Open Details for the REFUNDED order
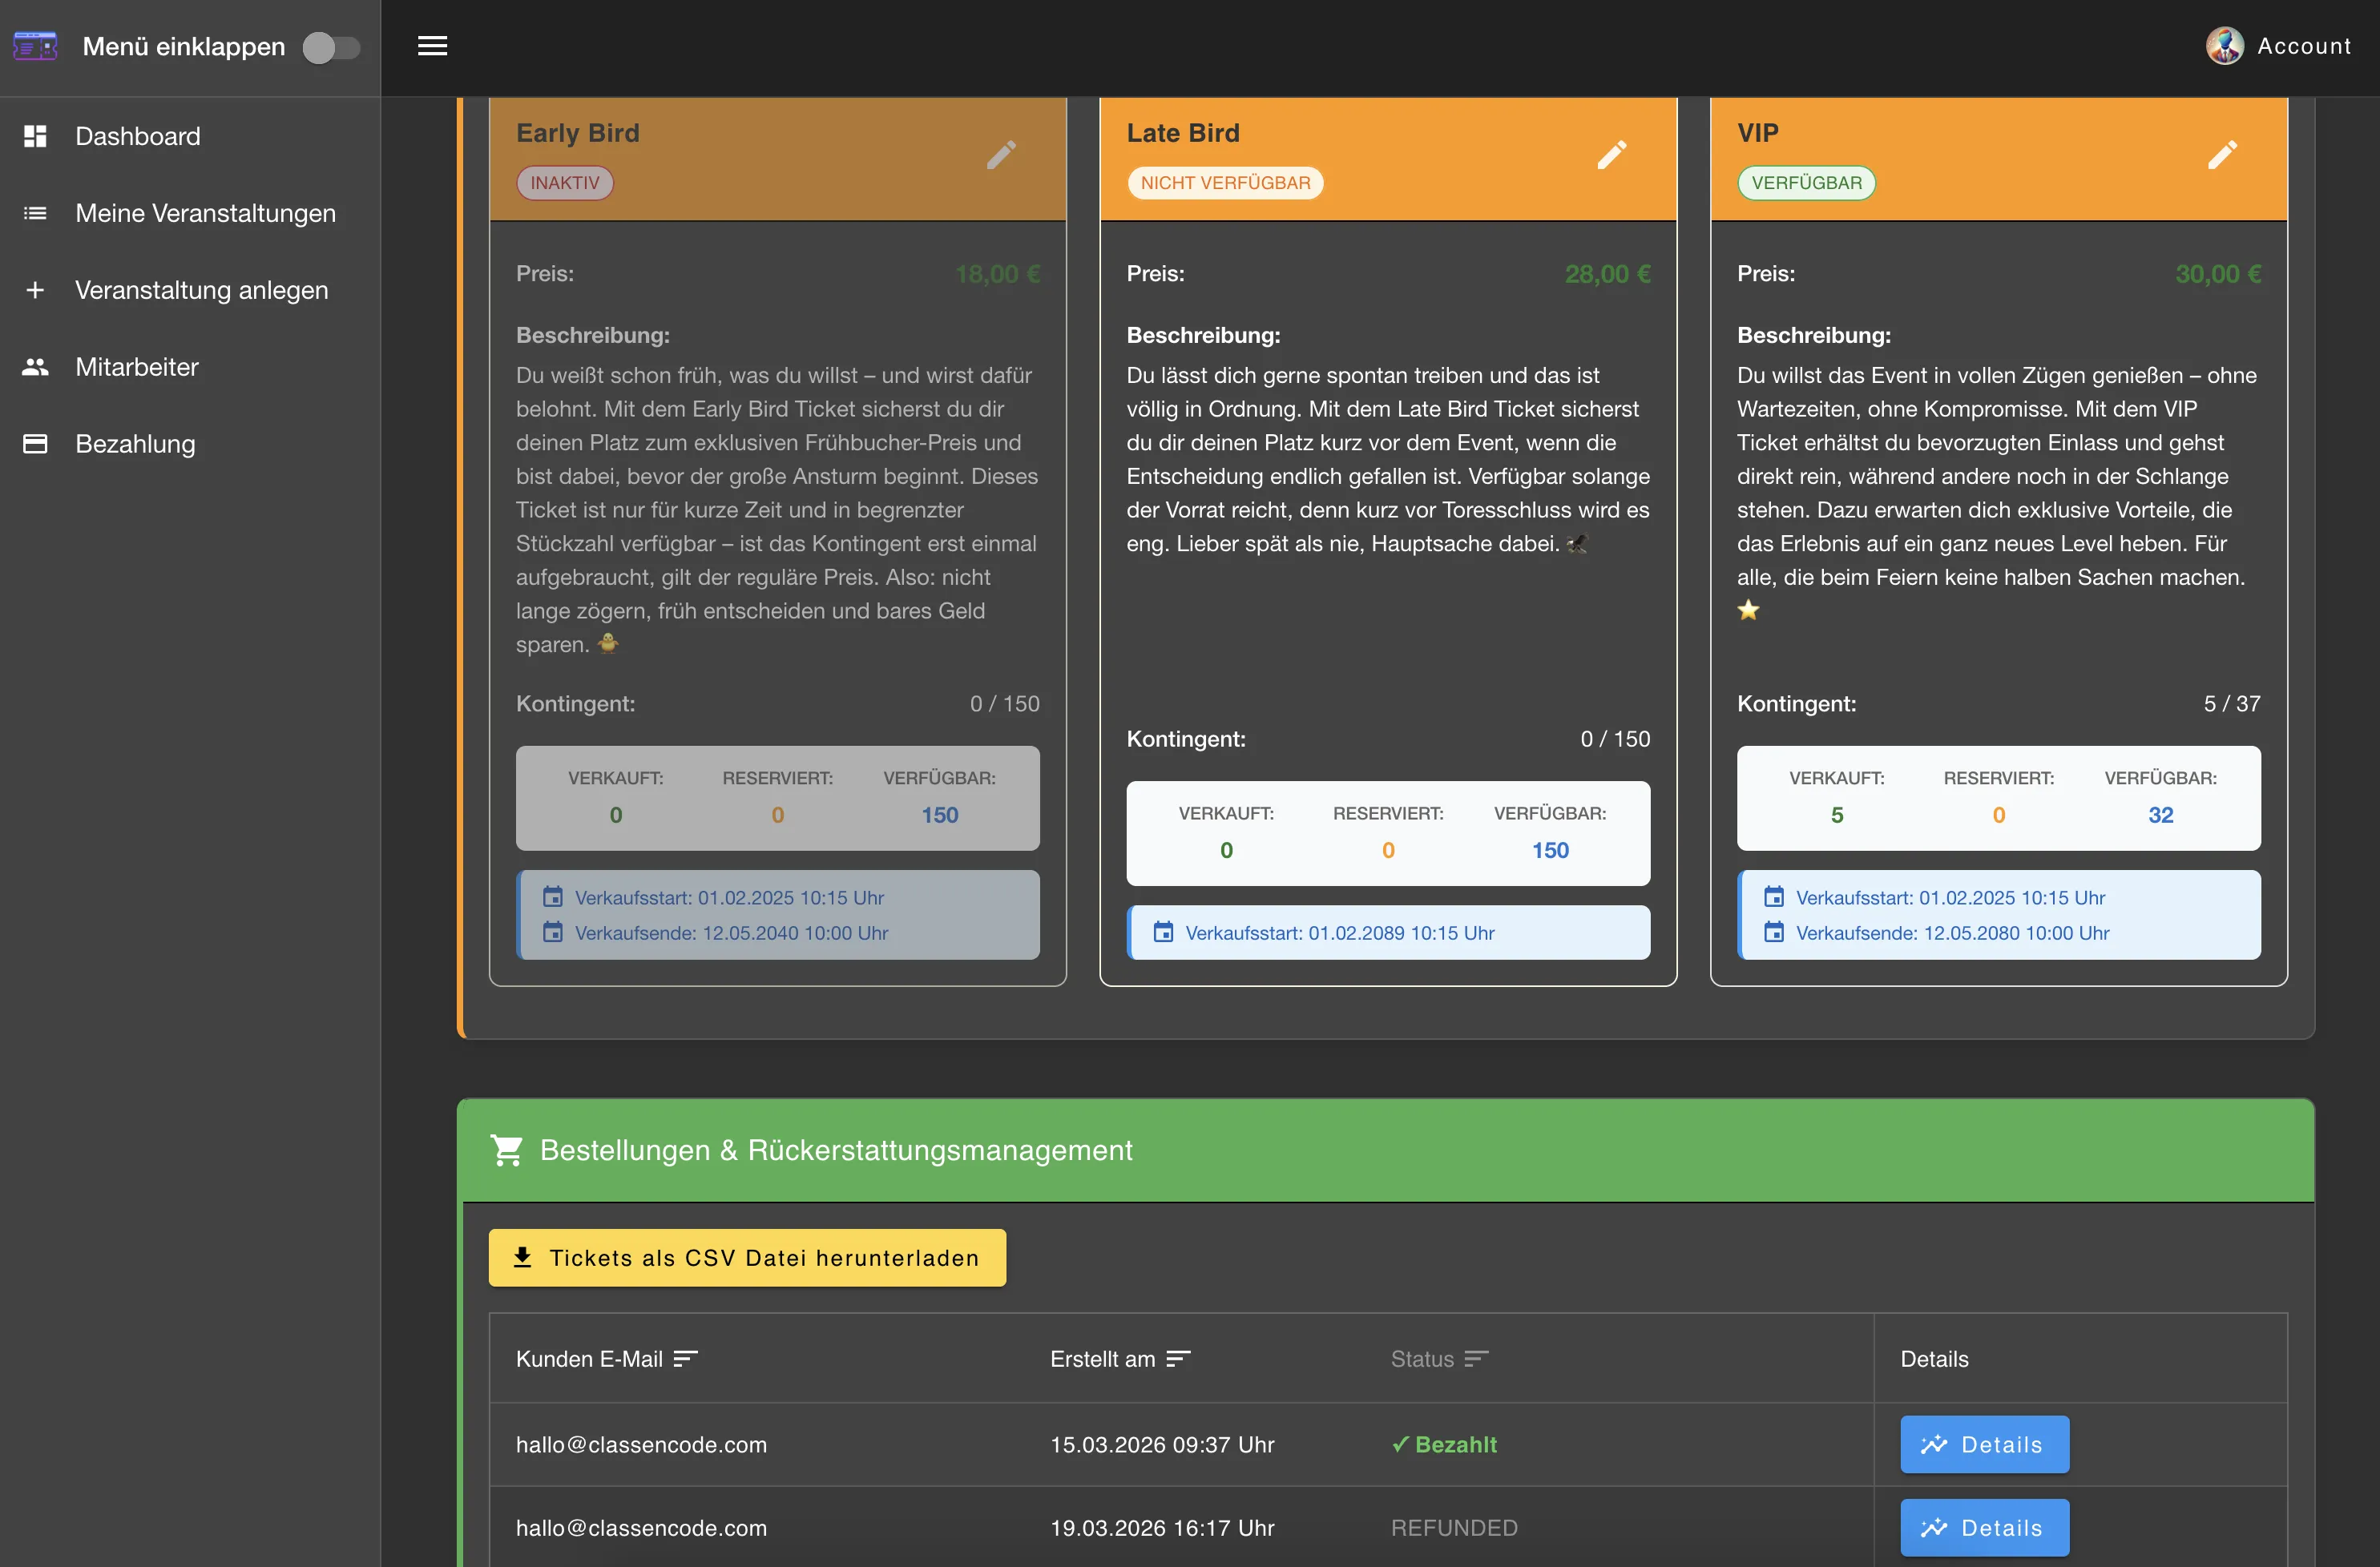Image resolution: width=2380 pixels, height=1567 pixels. click(1984, 1527)
